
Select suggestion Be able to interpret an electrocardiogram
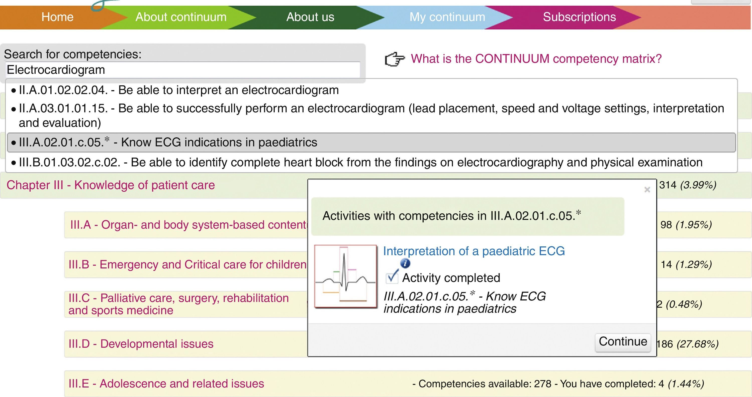click(x=179, y=90)
